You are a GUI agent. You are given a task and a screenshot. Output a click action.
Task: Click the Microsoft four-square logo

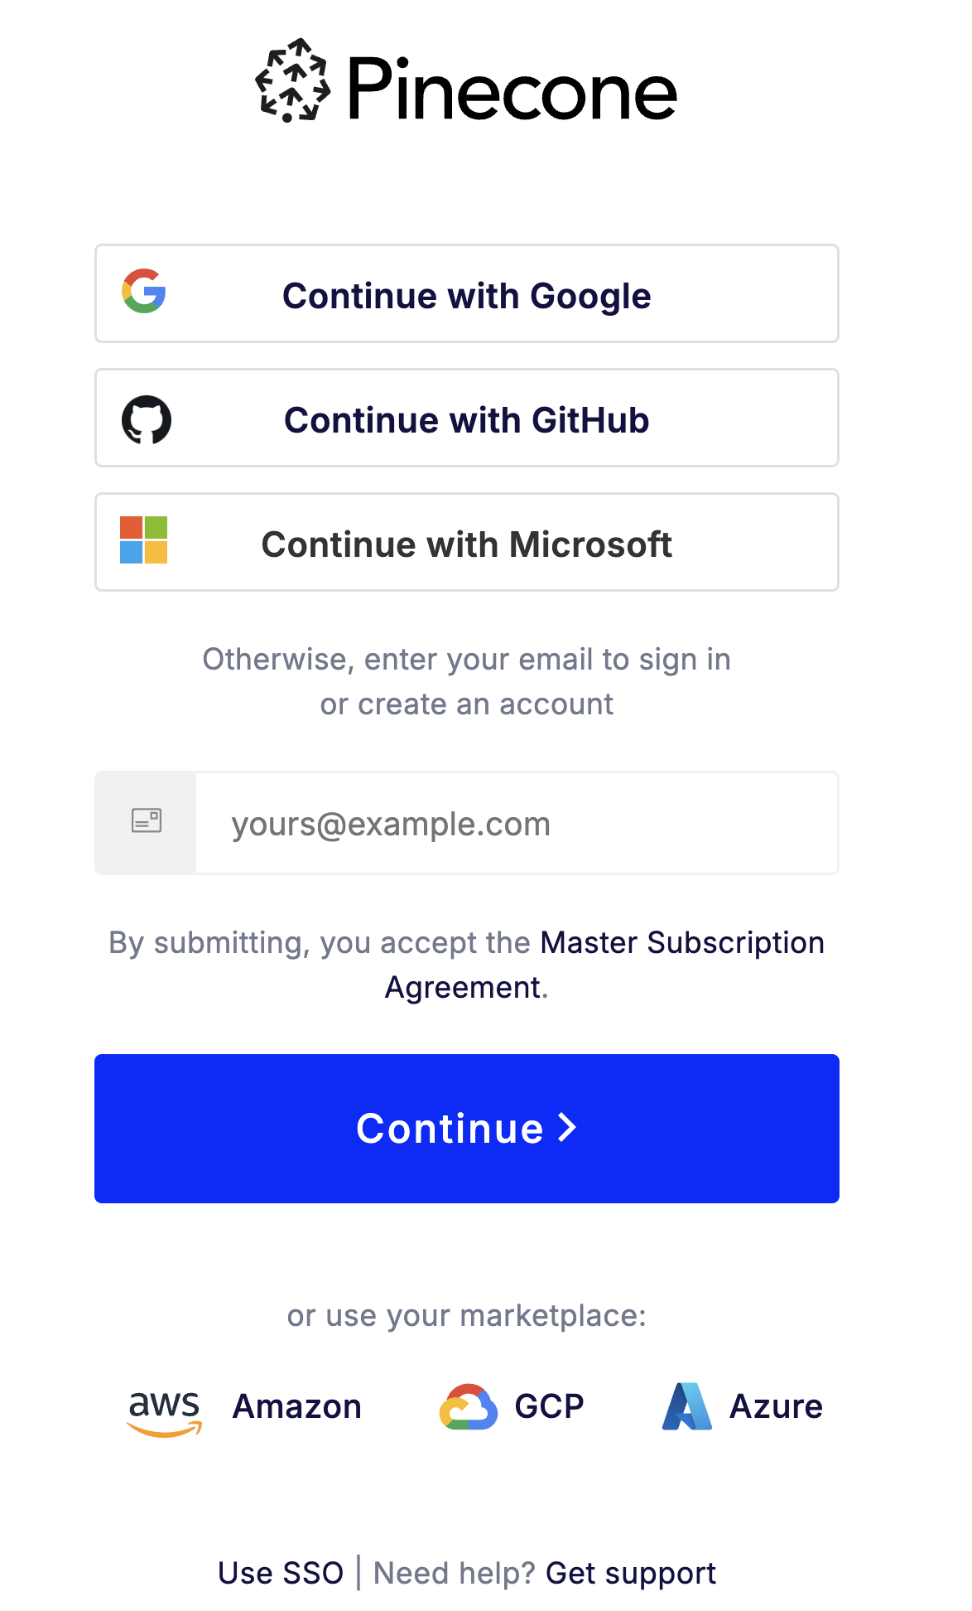(144, 540)
